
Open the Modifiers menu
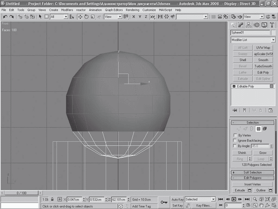pos(67,10)
